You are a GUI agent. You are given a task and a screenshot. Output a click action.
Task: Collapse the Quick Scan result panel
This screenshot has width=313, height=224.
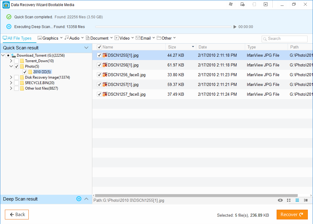[86, 48]
